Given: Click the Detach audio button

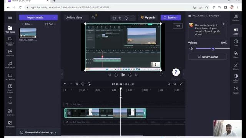Looking at the screenshot, I should (x=208, y=57).
